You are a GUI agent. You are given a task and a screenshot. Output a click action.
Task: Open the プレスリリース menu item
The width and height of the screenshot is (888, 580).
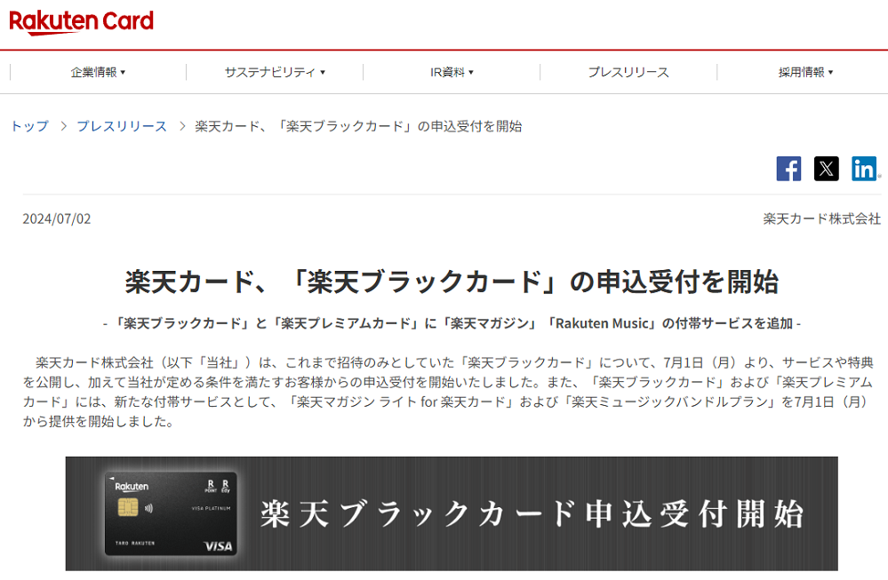[628, 73]
